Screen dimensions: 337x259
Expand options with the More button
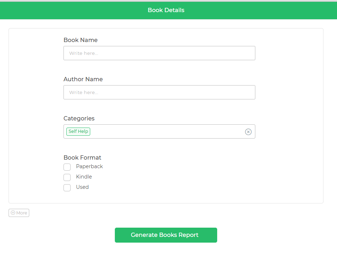(x=19, y=213)
